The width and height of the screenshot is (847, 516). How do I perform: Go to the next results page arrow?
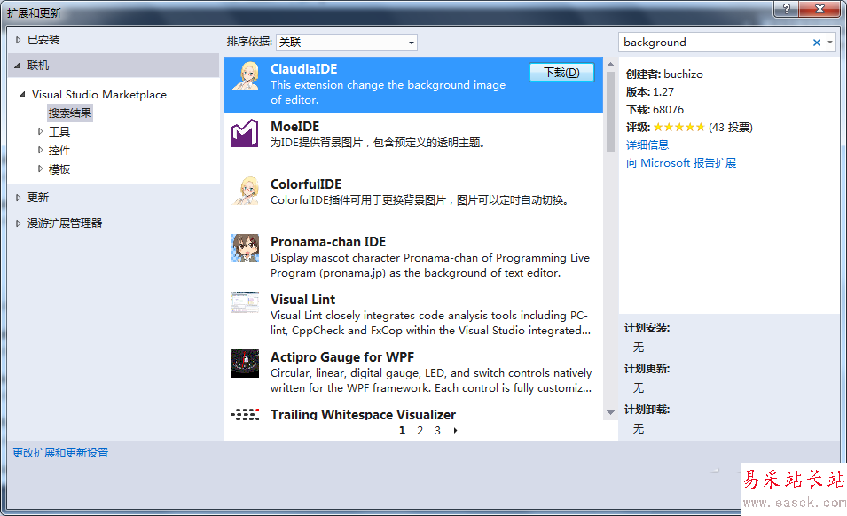click(455, 431)
